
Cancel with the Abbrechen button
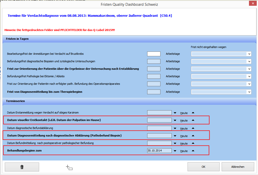(x=238, y=167)
